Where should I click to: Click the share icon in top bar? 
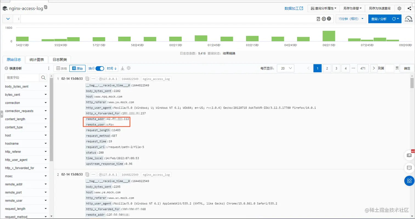[x=409, y=8]
